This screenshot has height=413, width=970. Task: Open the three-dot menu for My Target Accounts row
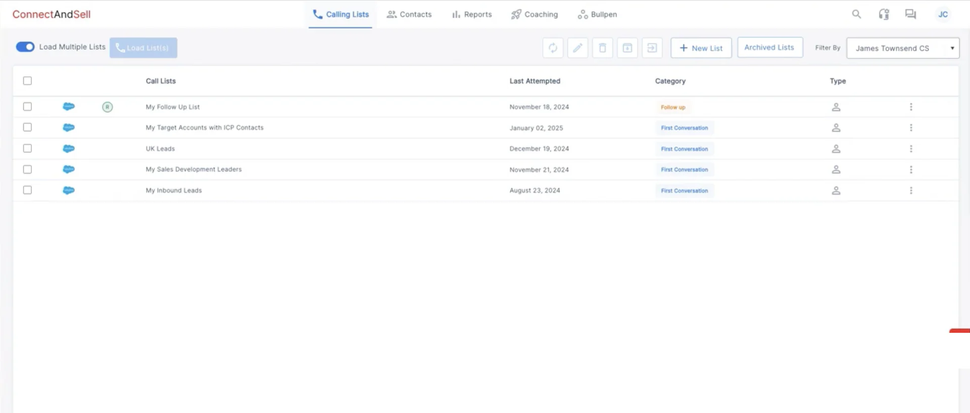pyautogui.click(x=911, y=128)
